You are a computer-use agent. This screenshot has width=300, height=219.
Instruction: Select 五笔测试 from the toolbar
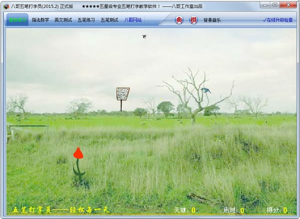109,20
